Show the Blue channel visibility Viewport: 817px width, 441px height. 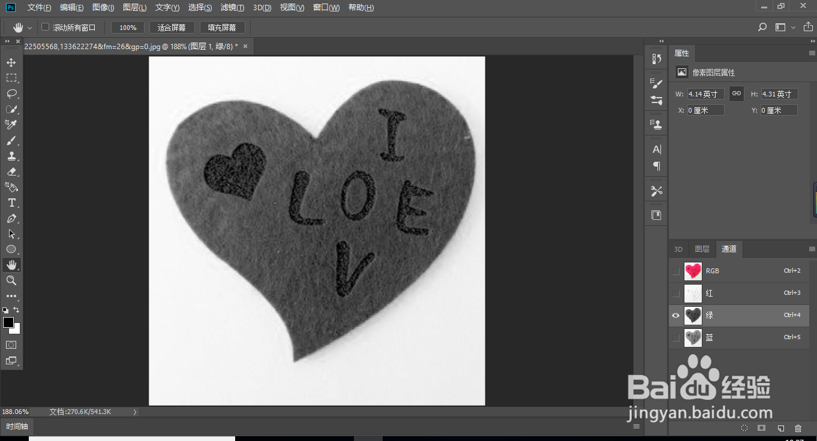[676, 337]
